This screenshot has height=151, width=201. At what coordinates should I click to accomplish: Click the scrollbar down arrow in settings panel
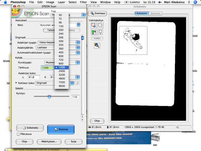[x=82, y=120]
